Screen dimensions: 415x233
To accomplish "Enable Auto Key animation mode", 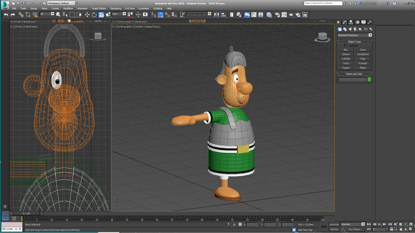I will 334,224.
